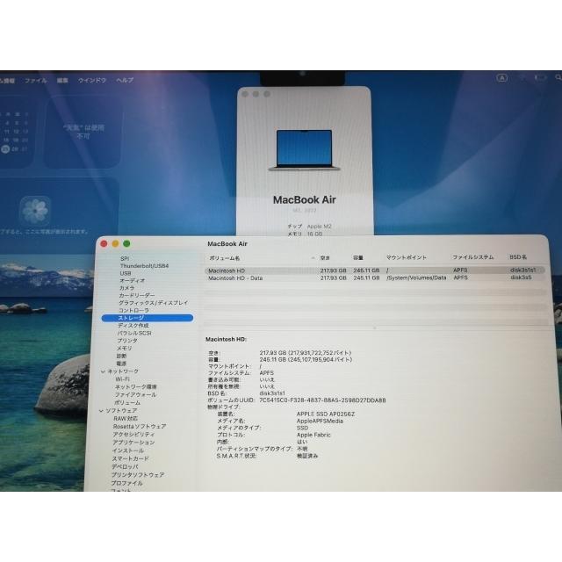Collapse the ソフトウェア section in sidebar
Viewport: 562px width, 562px height.
tap(101, 411)
